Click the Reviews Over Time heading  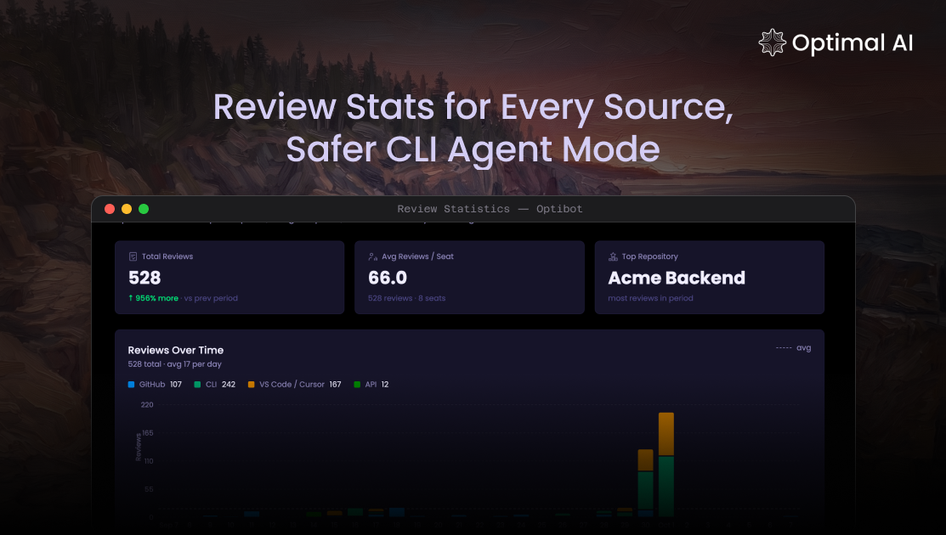[x=176, y=350]
